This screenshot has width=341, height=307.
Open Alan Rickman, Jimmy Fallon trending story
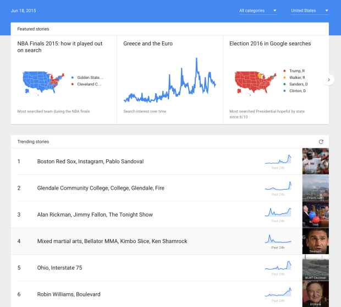[x=95, y=214]
